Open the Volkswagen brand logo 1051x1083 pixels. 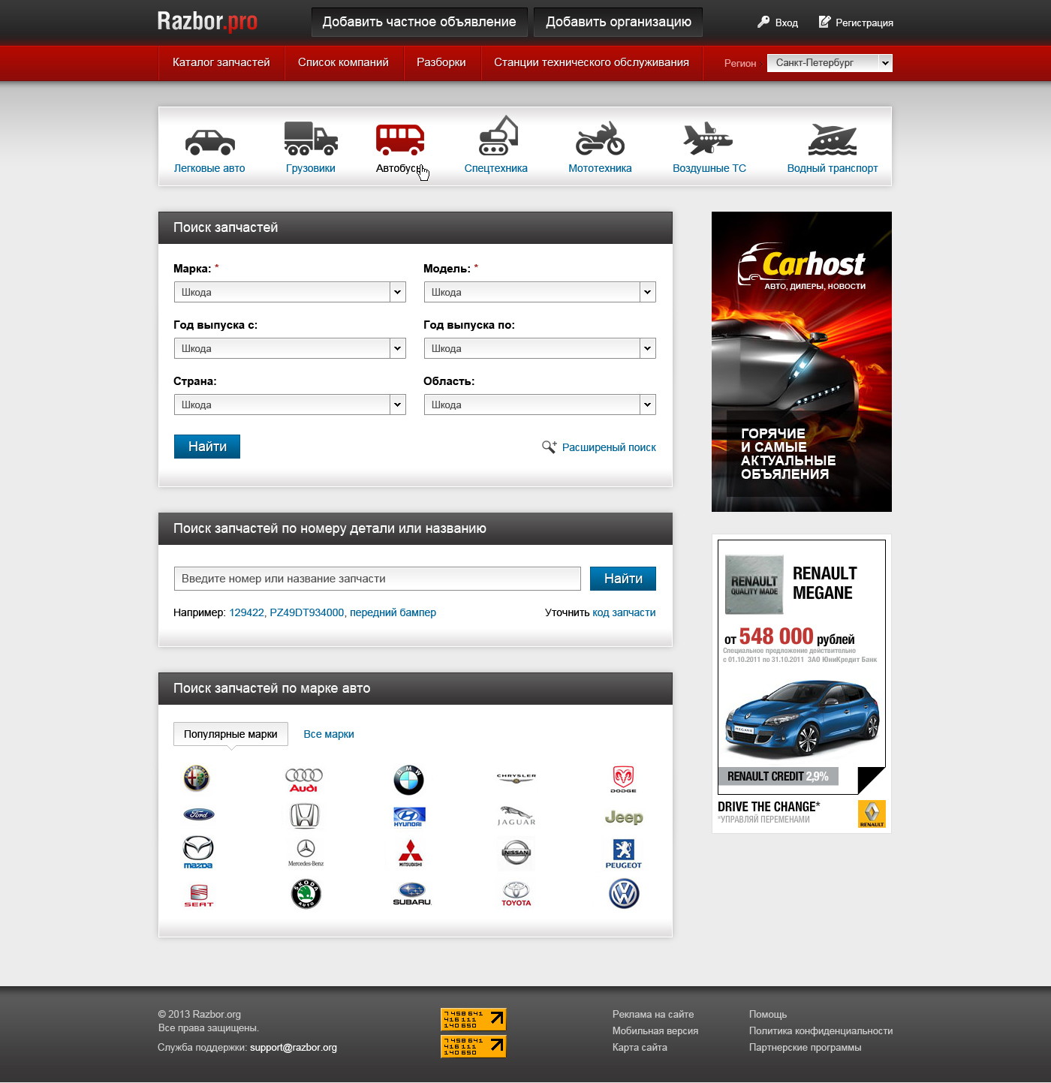point(624,894)
